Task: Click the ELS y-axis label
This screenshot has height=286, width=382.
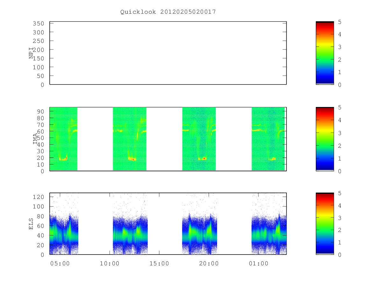Action: click(31, 224)
